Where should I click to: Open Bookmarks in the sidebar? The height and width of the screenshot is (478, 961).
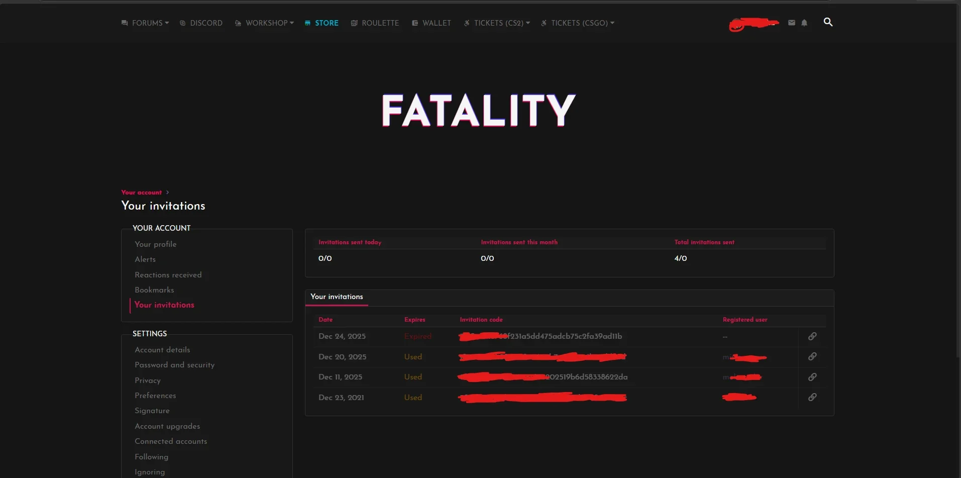coord(154,290)
